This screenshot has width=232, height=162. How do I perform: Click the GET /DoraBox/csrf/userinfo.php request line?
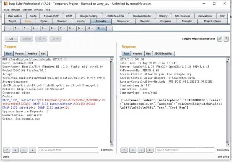pyautogui.click(x=34, y=59)
